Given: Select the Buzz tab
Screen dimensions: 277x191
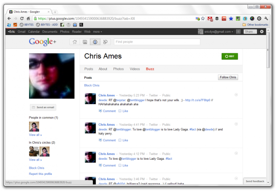Looking at the screenshot, I should [x=150, y=69].
